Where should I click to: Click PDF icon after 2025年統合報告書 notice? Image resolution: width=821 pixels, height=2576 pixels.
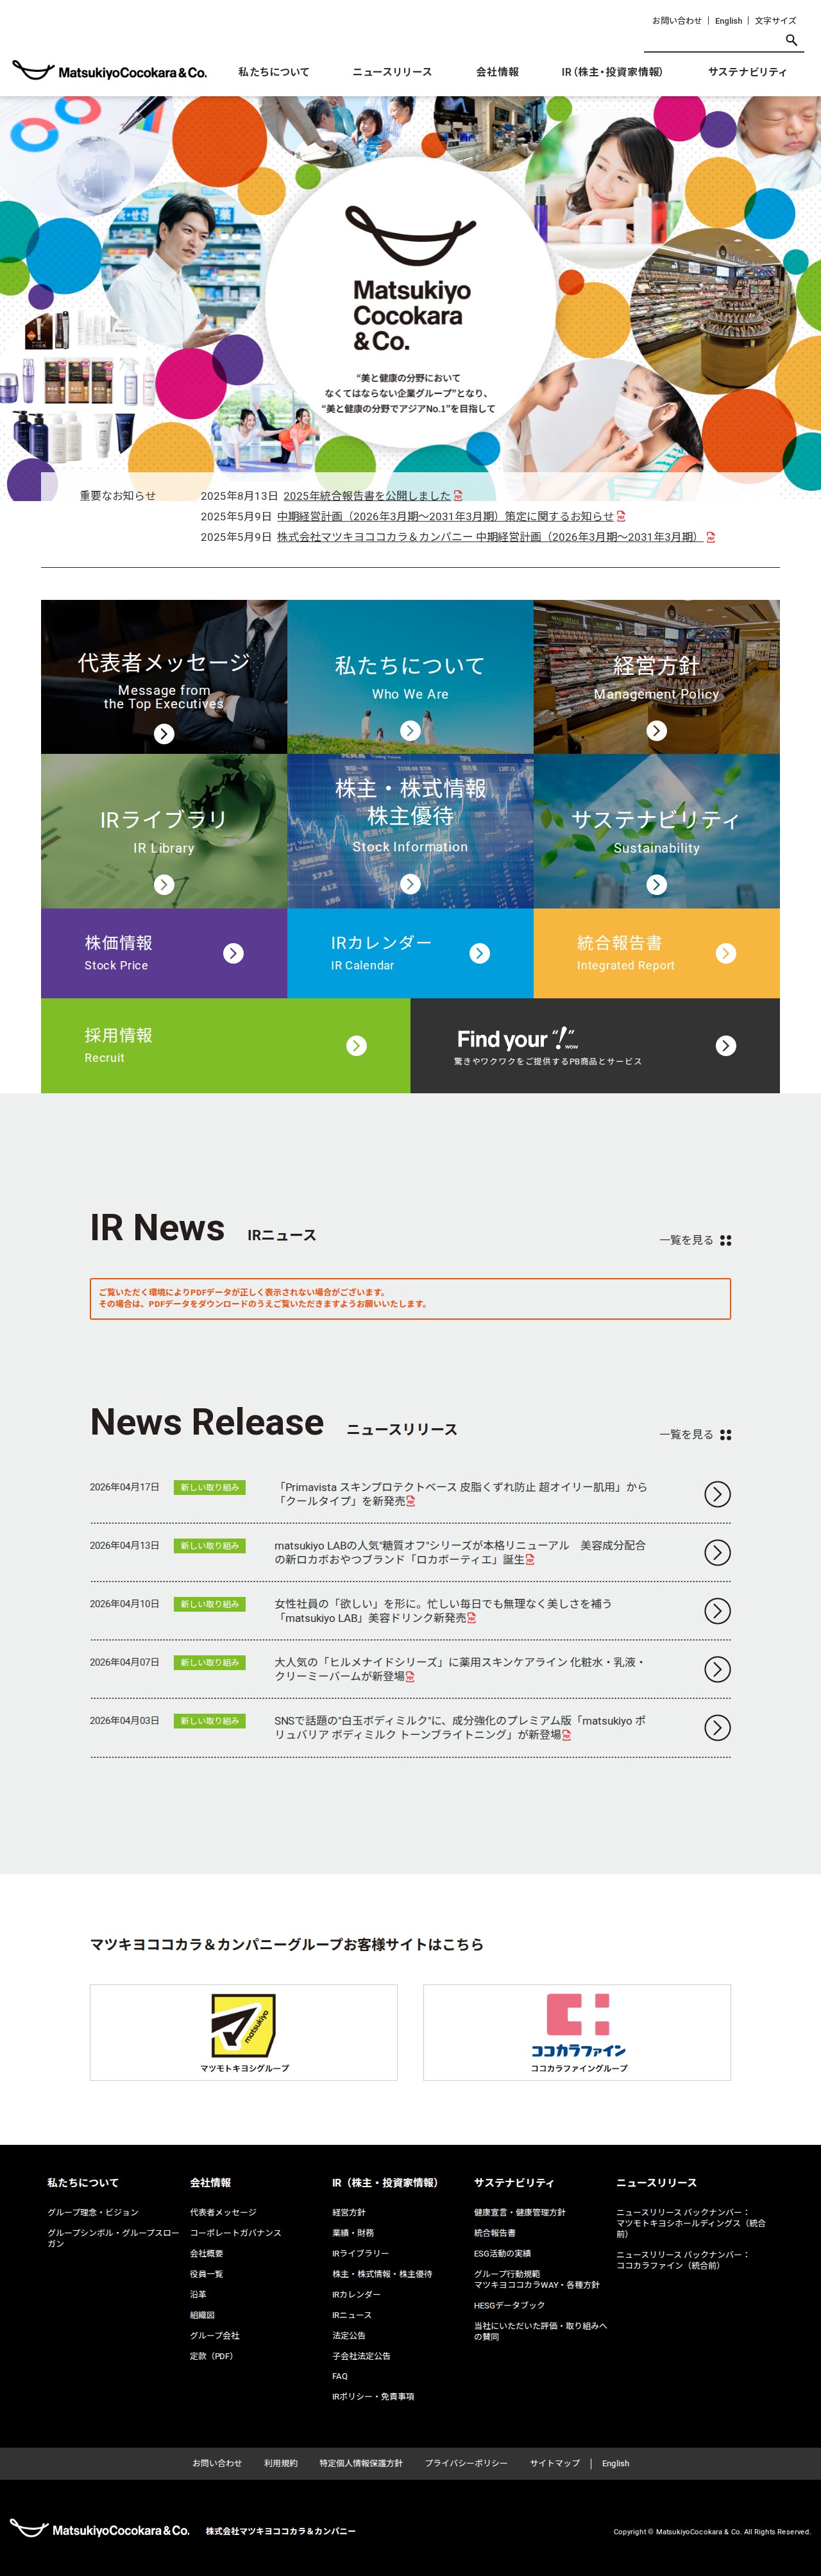point(458,496)
